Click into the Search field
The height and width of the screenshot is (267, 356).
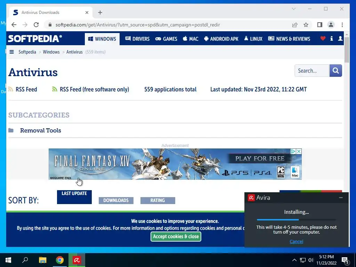tap(312, 71)
